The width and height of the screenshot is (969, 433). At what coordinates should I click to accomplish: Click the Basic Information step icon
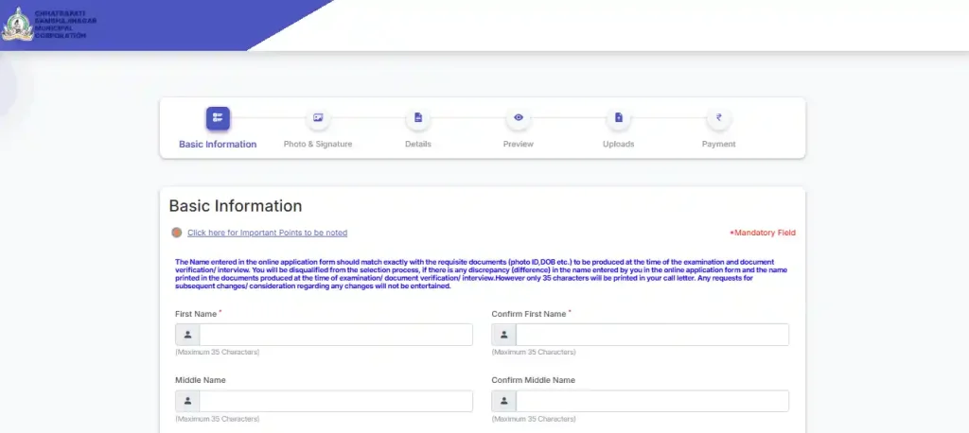(218, 118)
